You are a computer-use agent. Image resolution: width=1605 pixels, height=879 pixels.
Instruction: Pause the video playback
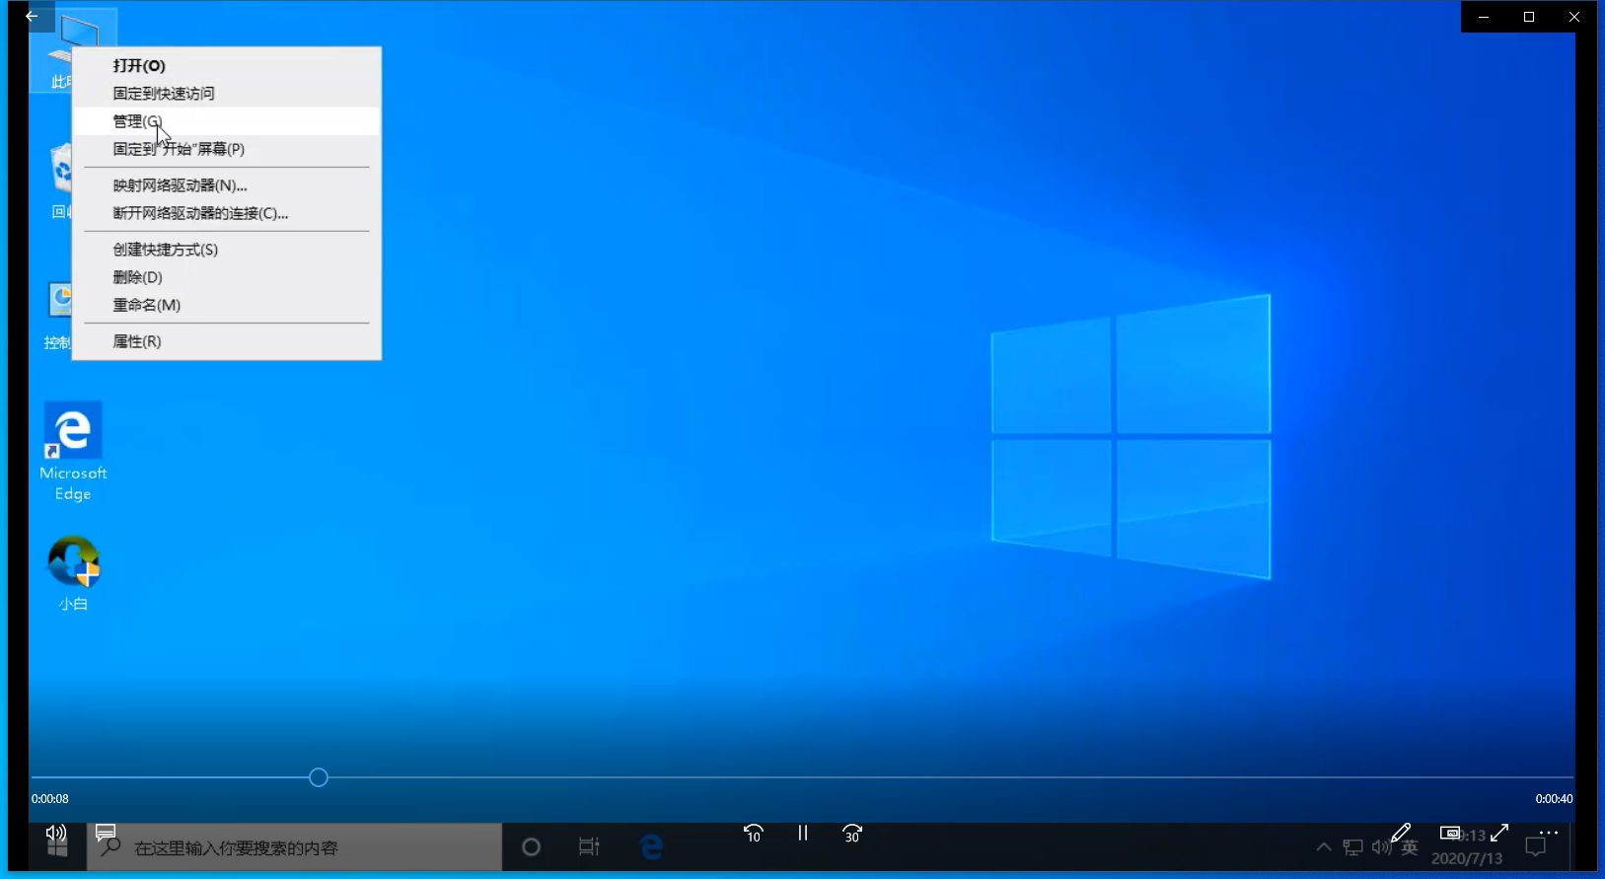pos(803,834)
